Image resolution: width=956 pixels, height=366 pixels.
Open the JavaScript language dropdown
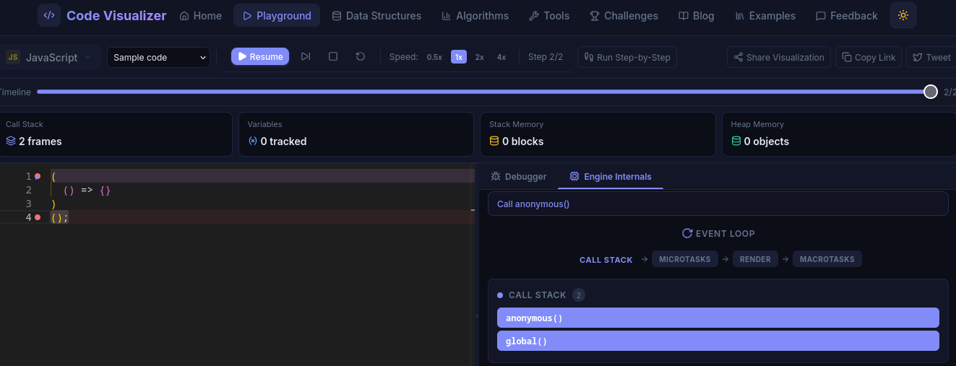[49, 57]
